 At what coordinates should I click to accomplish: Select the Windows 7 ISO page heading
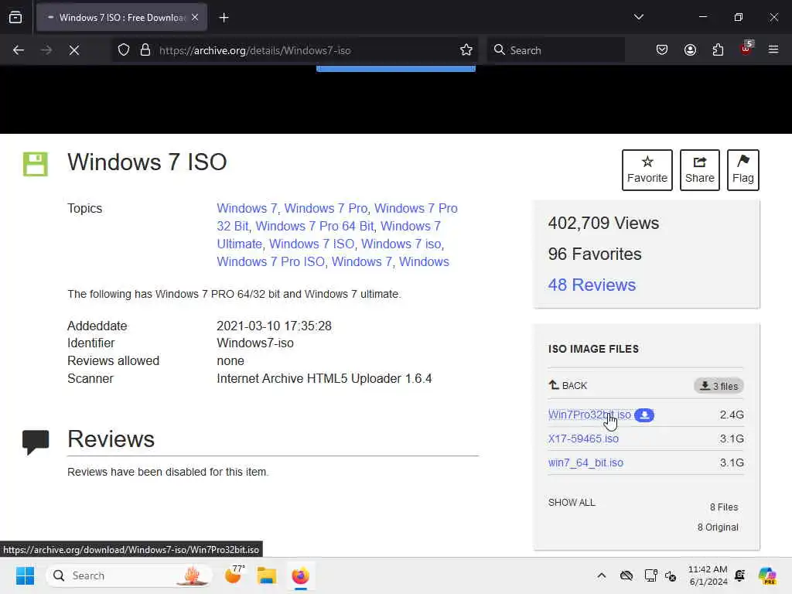click(147, 162)
